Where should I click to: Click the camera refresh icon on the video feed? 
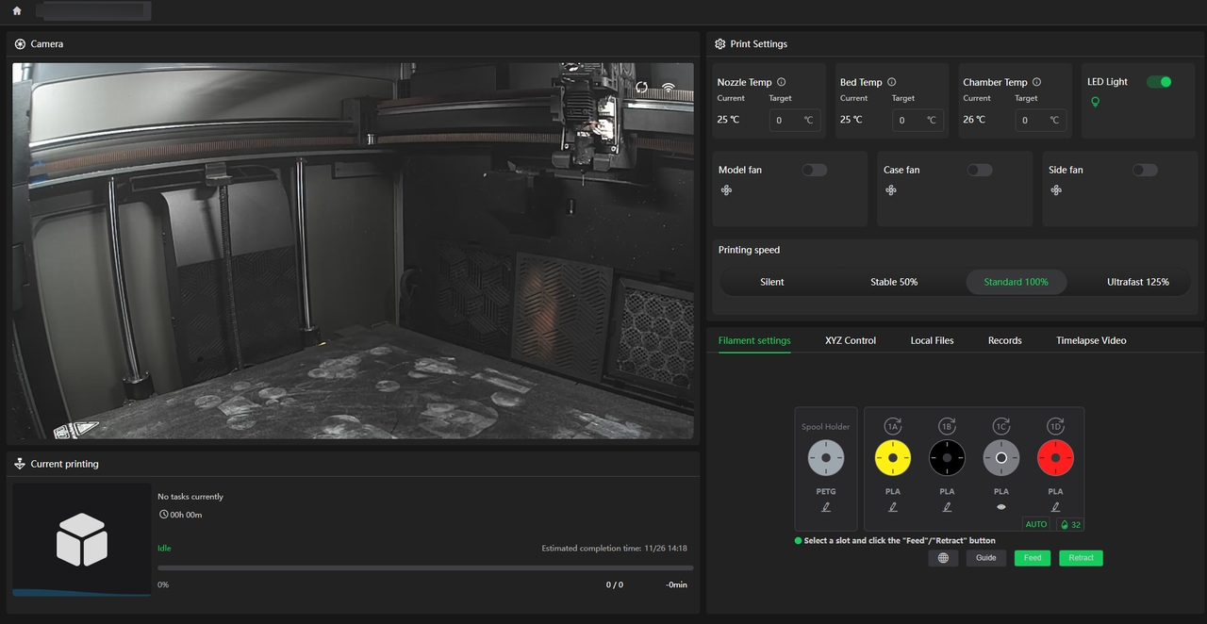pos(641,88)
